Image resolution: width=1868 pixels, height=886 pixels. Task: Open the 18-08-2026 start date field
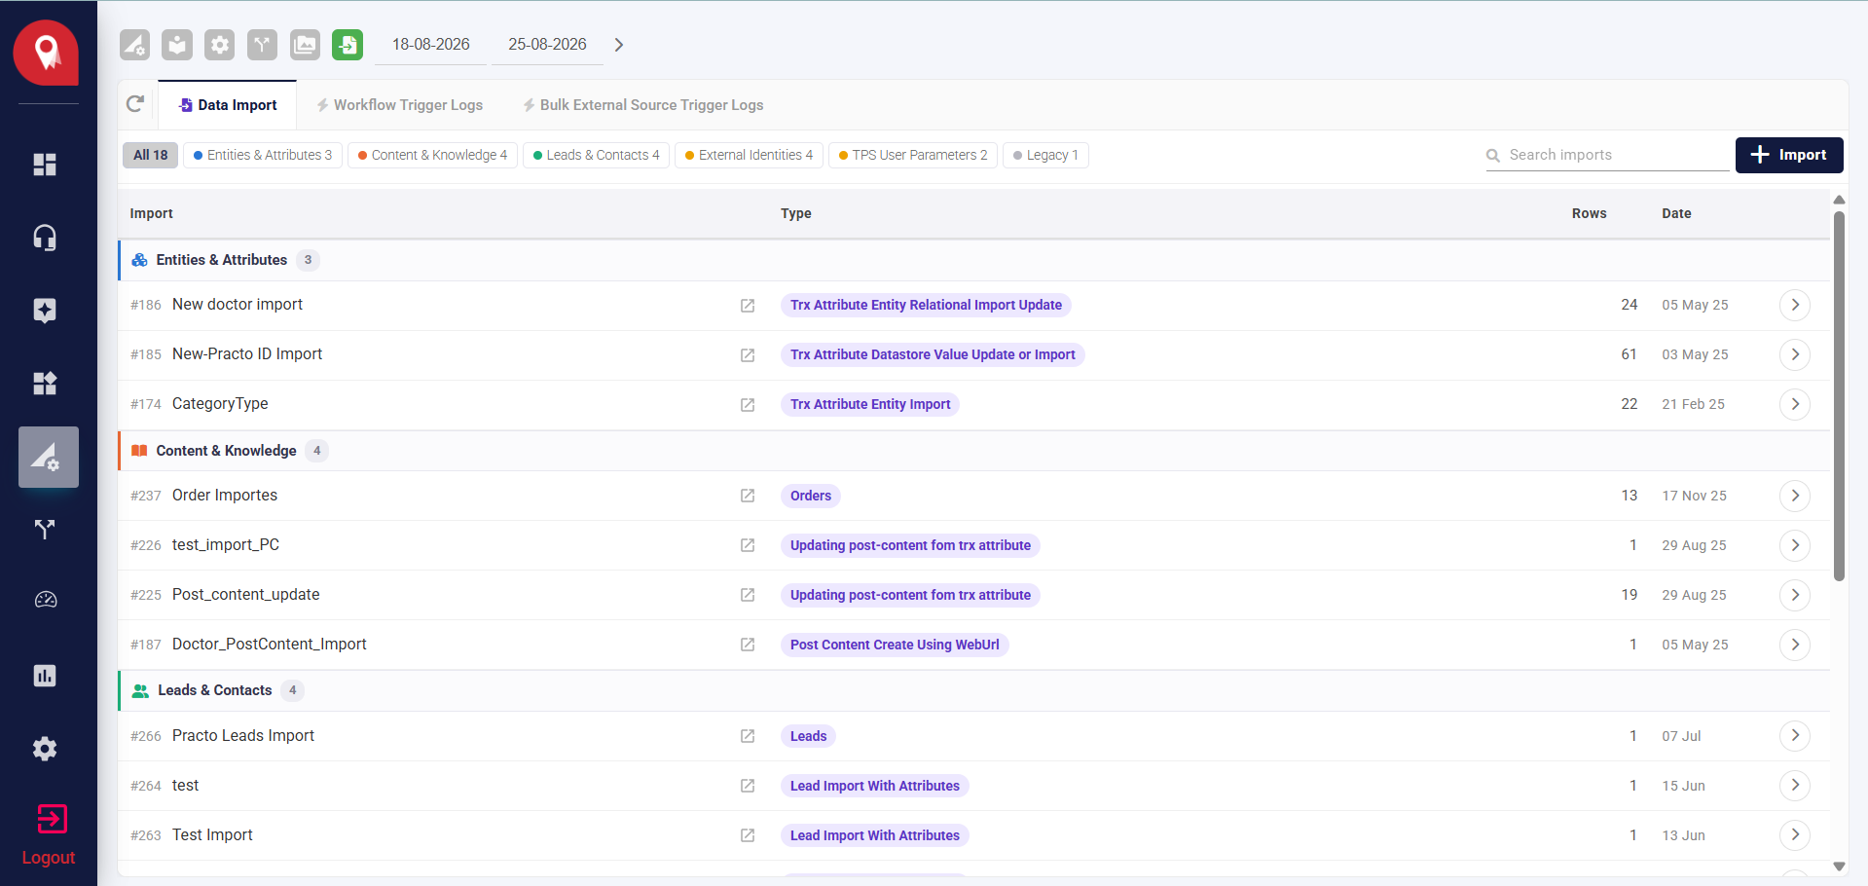click(431, 45)
